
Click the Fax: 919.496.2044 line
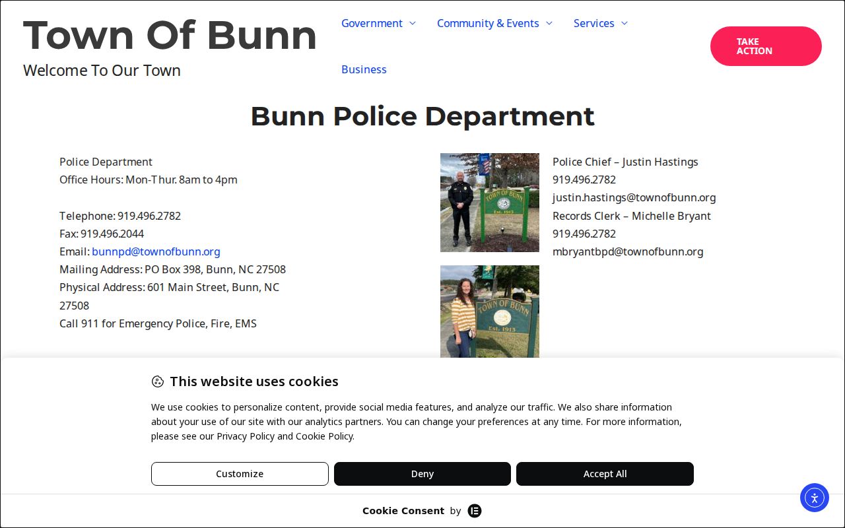102,234
